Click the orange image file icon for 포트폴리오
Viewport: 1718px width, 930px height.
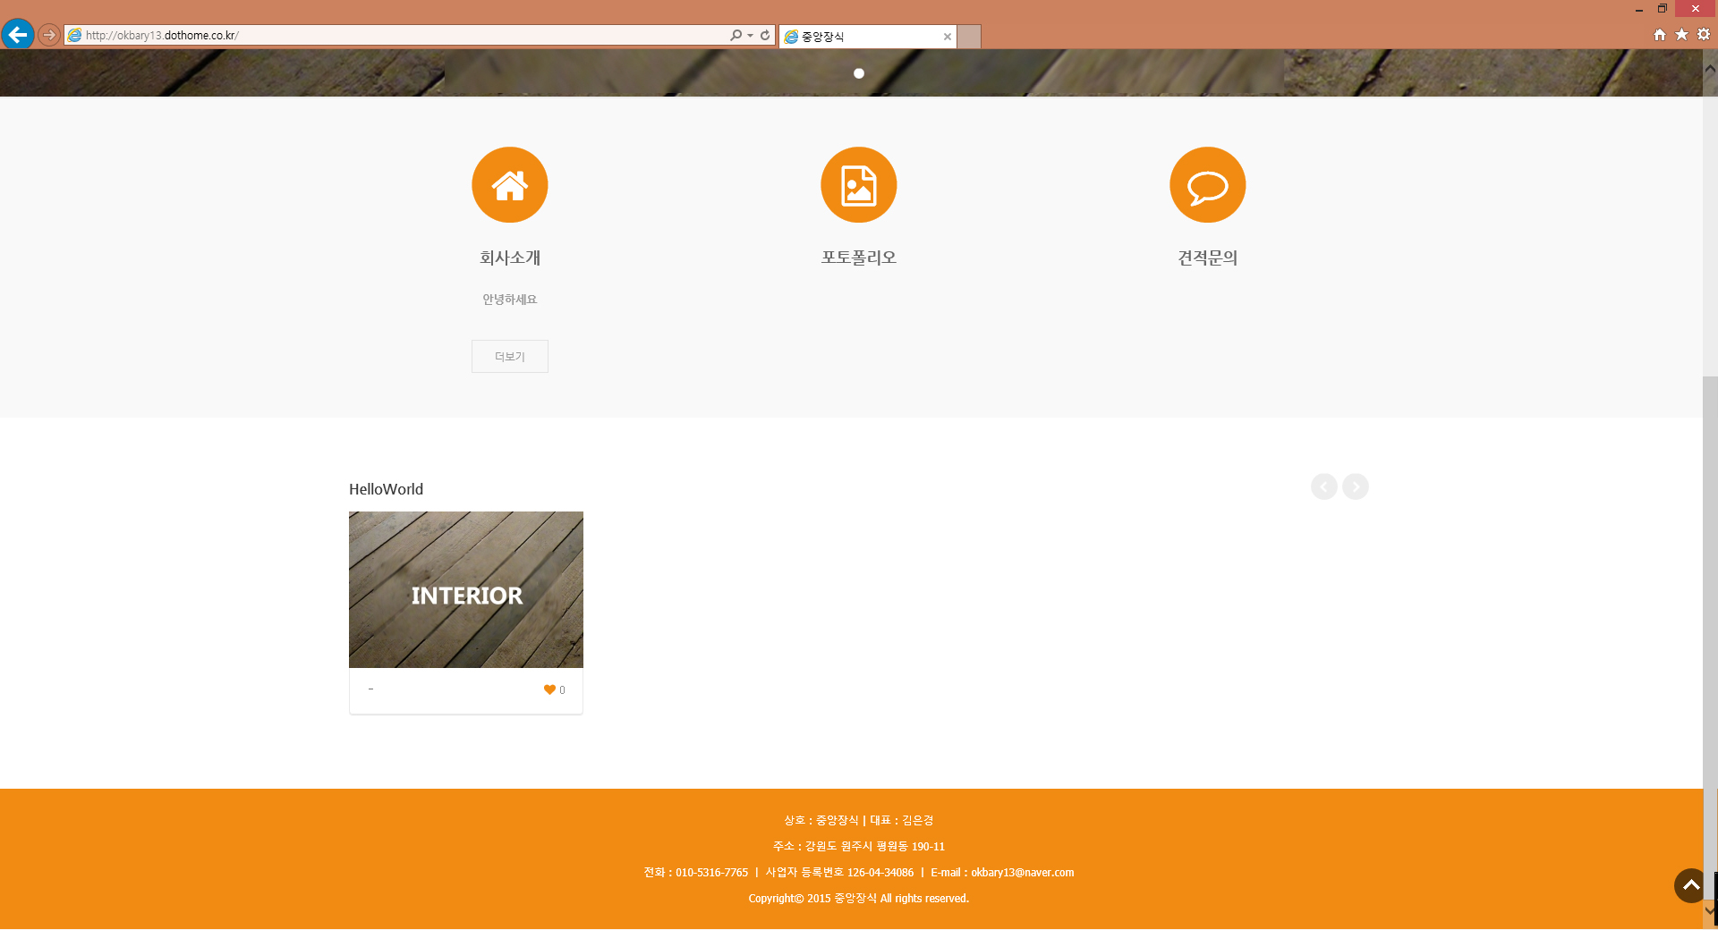pyautogui.click(x=859, y=185)
